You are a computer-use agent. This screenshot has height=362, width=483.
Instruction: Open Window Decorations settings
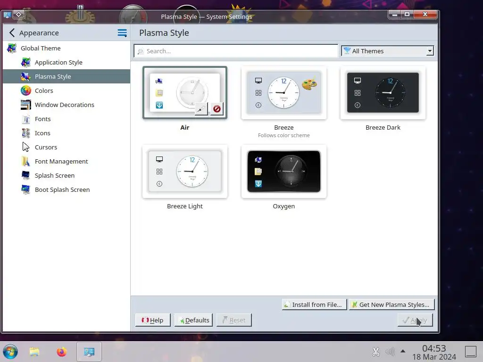[x=67, y=105]
